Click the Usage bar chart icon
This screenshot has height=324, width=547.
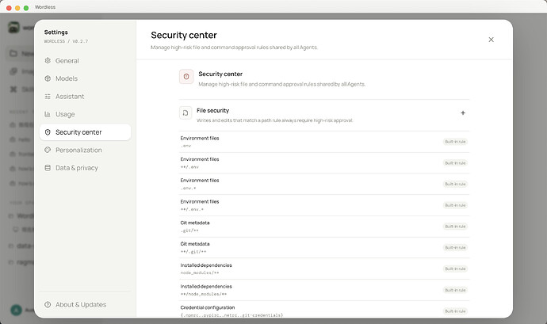48,114
